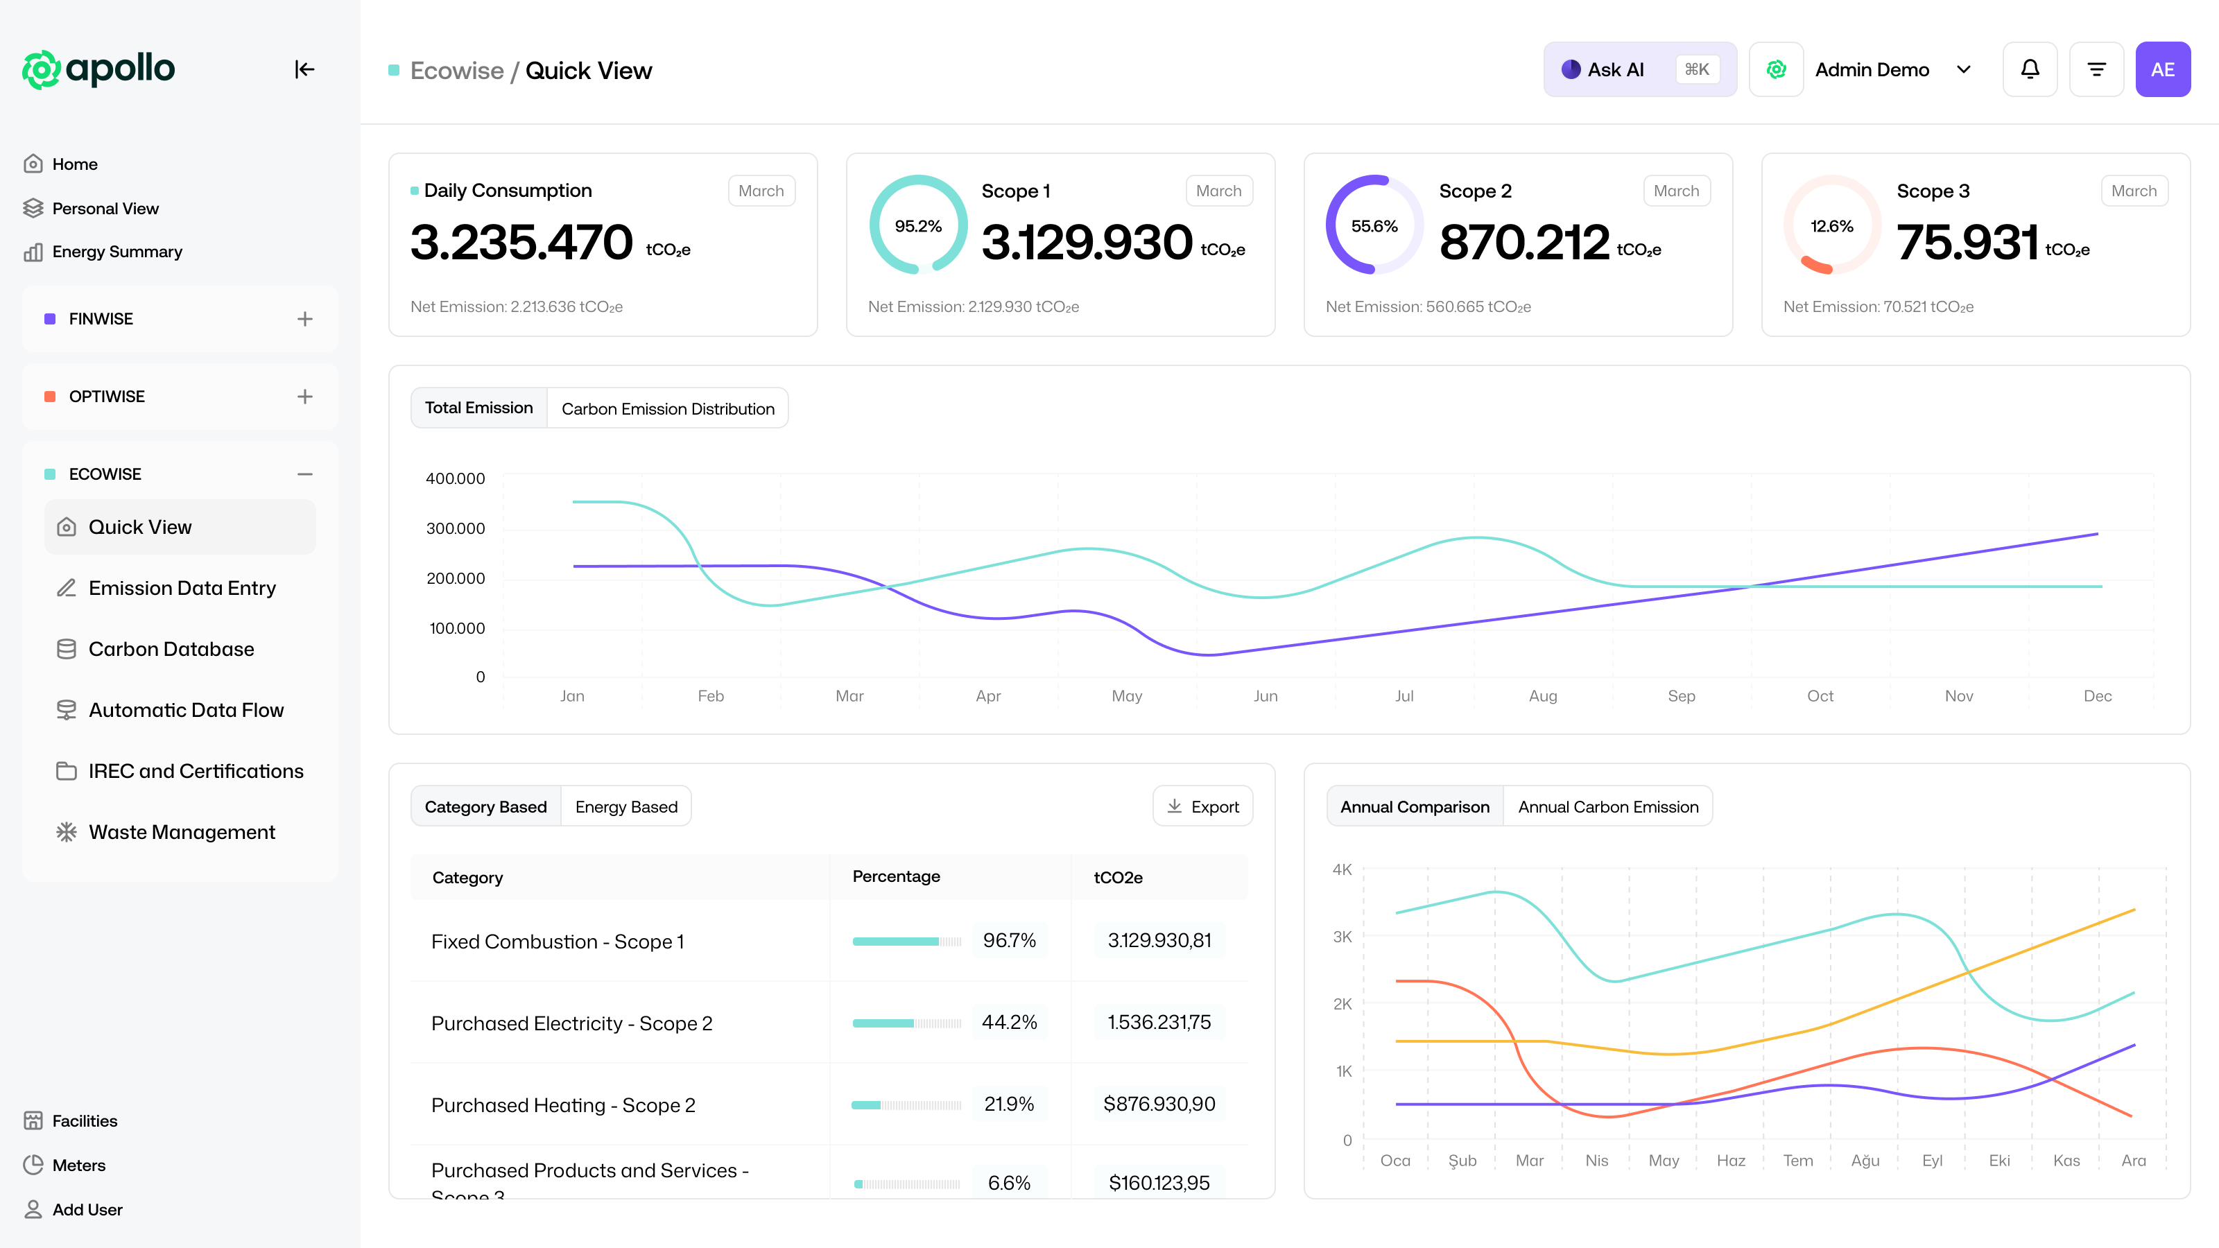Click the Export button
The image size is (2219, 1248).
pyautogui.click(x=1202, y=806)
